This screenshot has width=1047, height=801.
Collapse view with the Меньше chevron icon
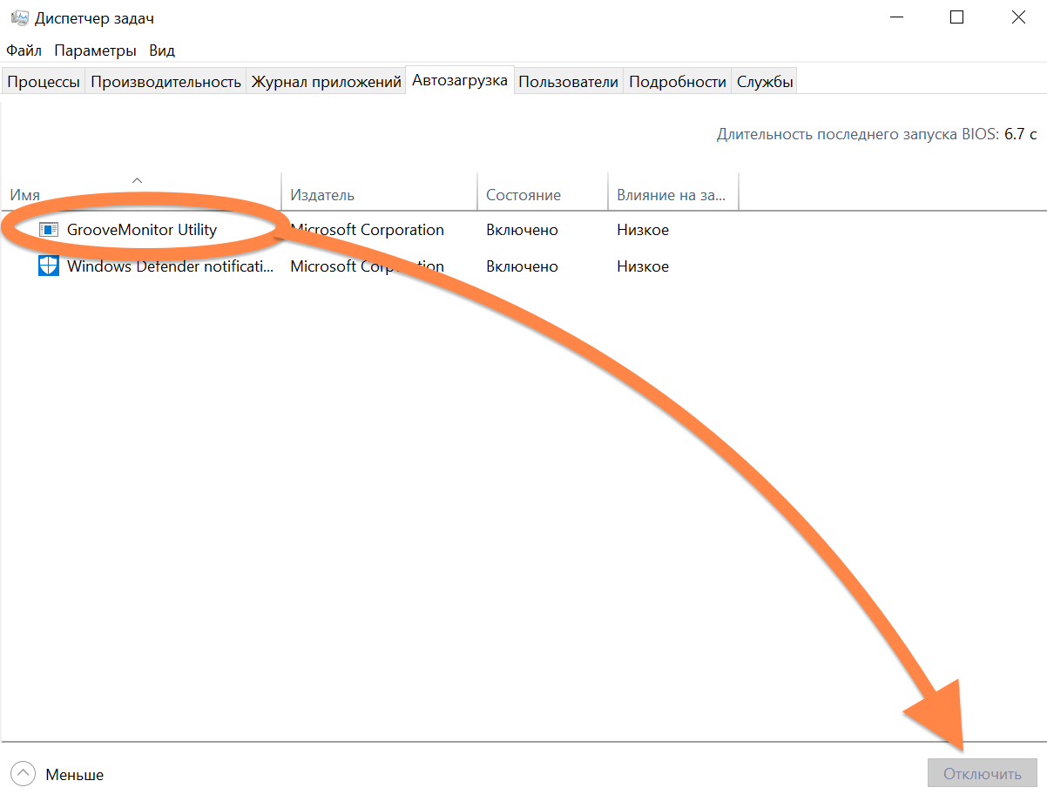pos(24,773)
